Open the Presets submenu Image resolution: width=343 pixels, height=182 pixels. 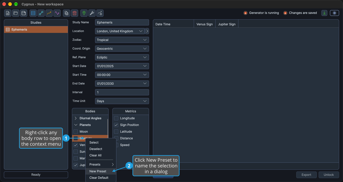tap(101, 165)
